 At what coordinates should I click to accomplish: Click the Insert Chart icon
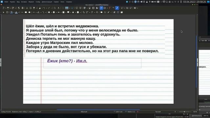pos(97,8)
